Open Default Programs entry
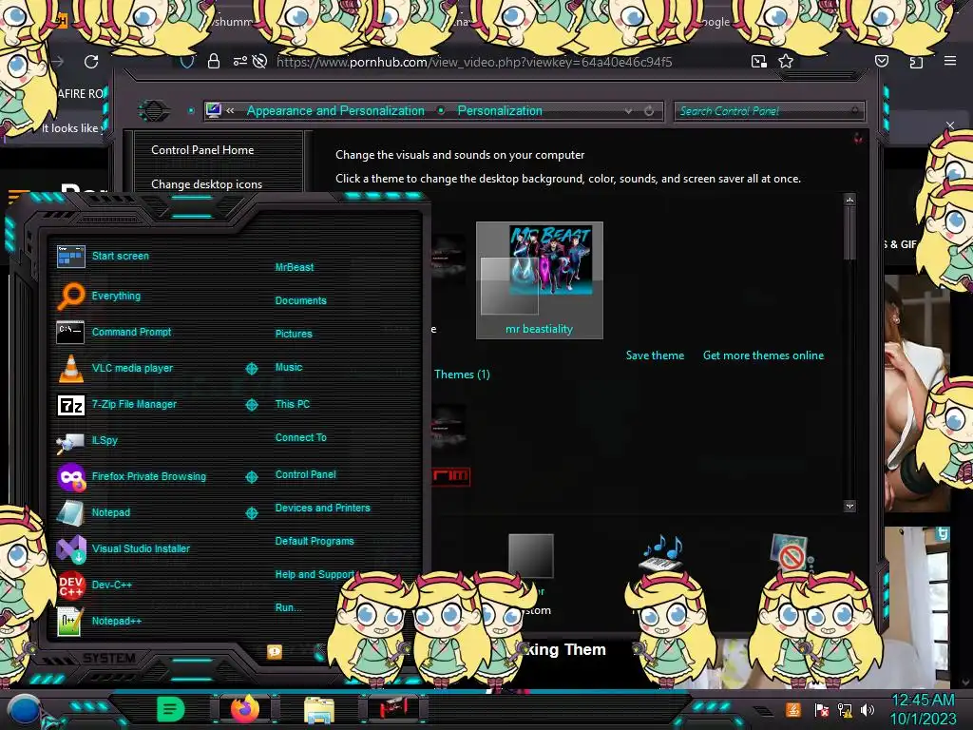Image resolution: width=973 pixels, height=730 pixels. click(x=314, y=541)
